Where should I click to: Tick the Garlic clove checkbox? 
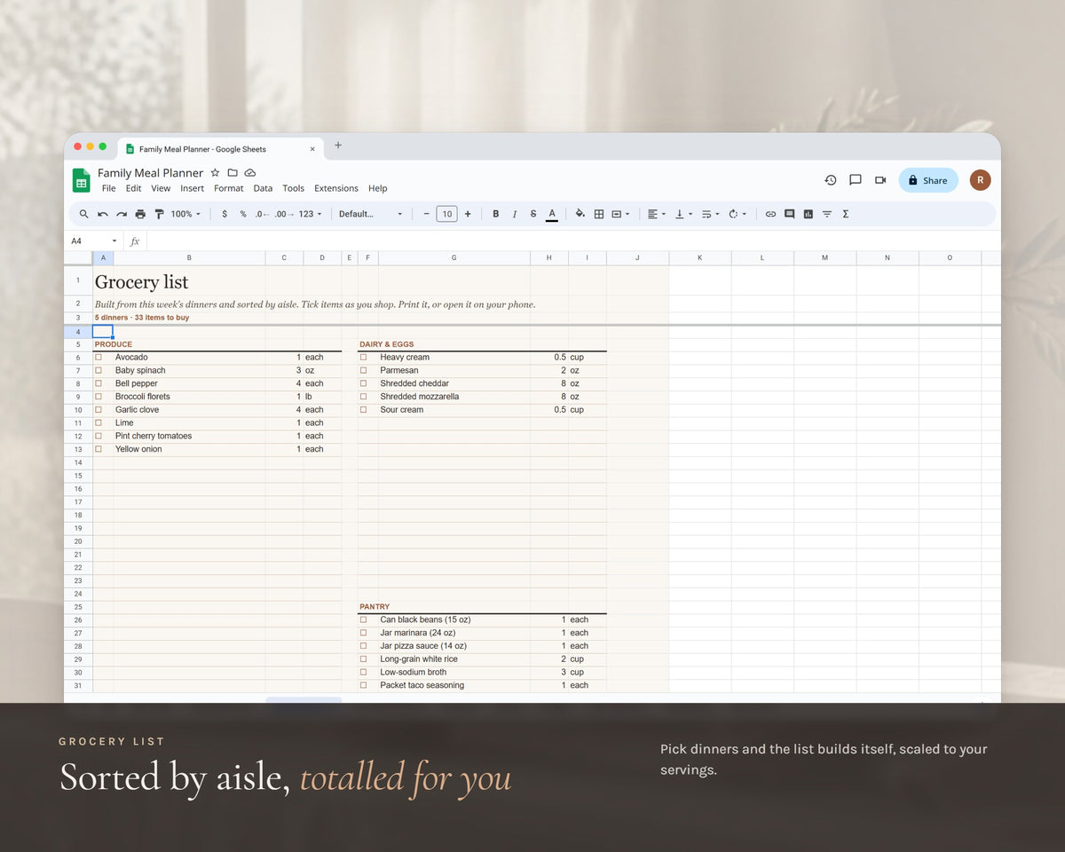pyautogui.click(x=99, y=410)
